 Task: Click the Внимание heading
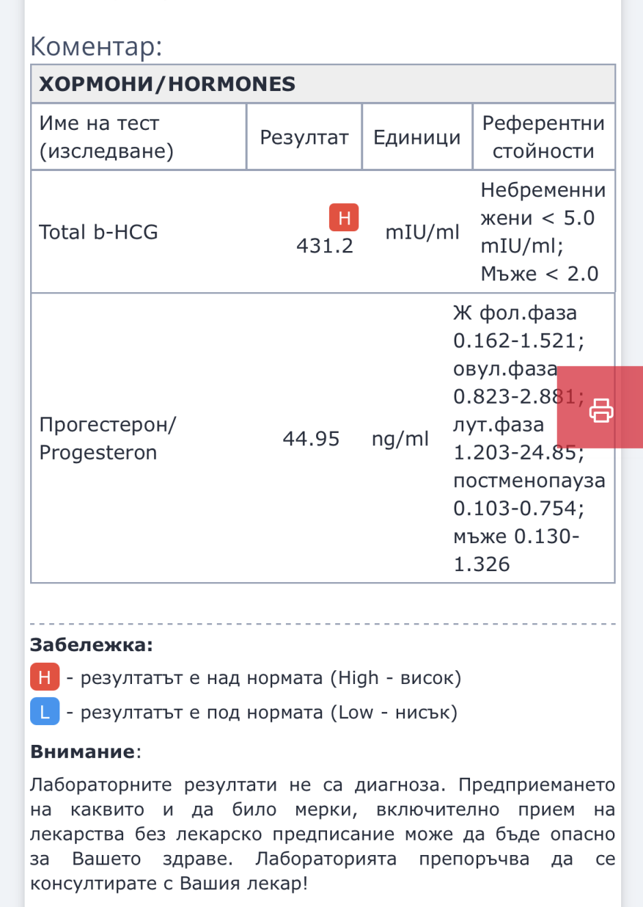pos(86,751)
